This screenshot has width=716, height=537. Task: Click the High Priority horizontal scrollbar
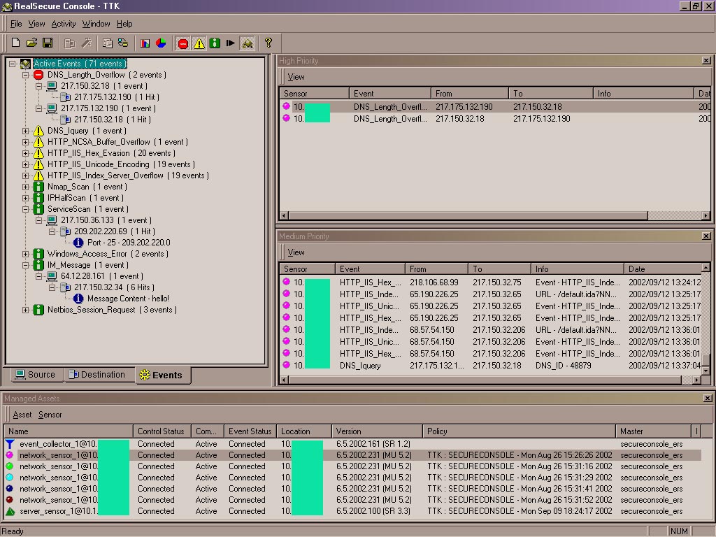(x=496, y=215)
